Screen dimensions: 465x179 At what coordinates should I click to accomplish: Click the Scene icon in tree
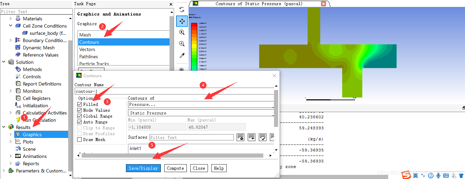point(18,149)
